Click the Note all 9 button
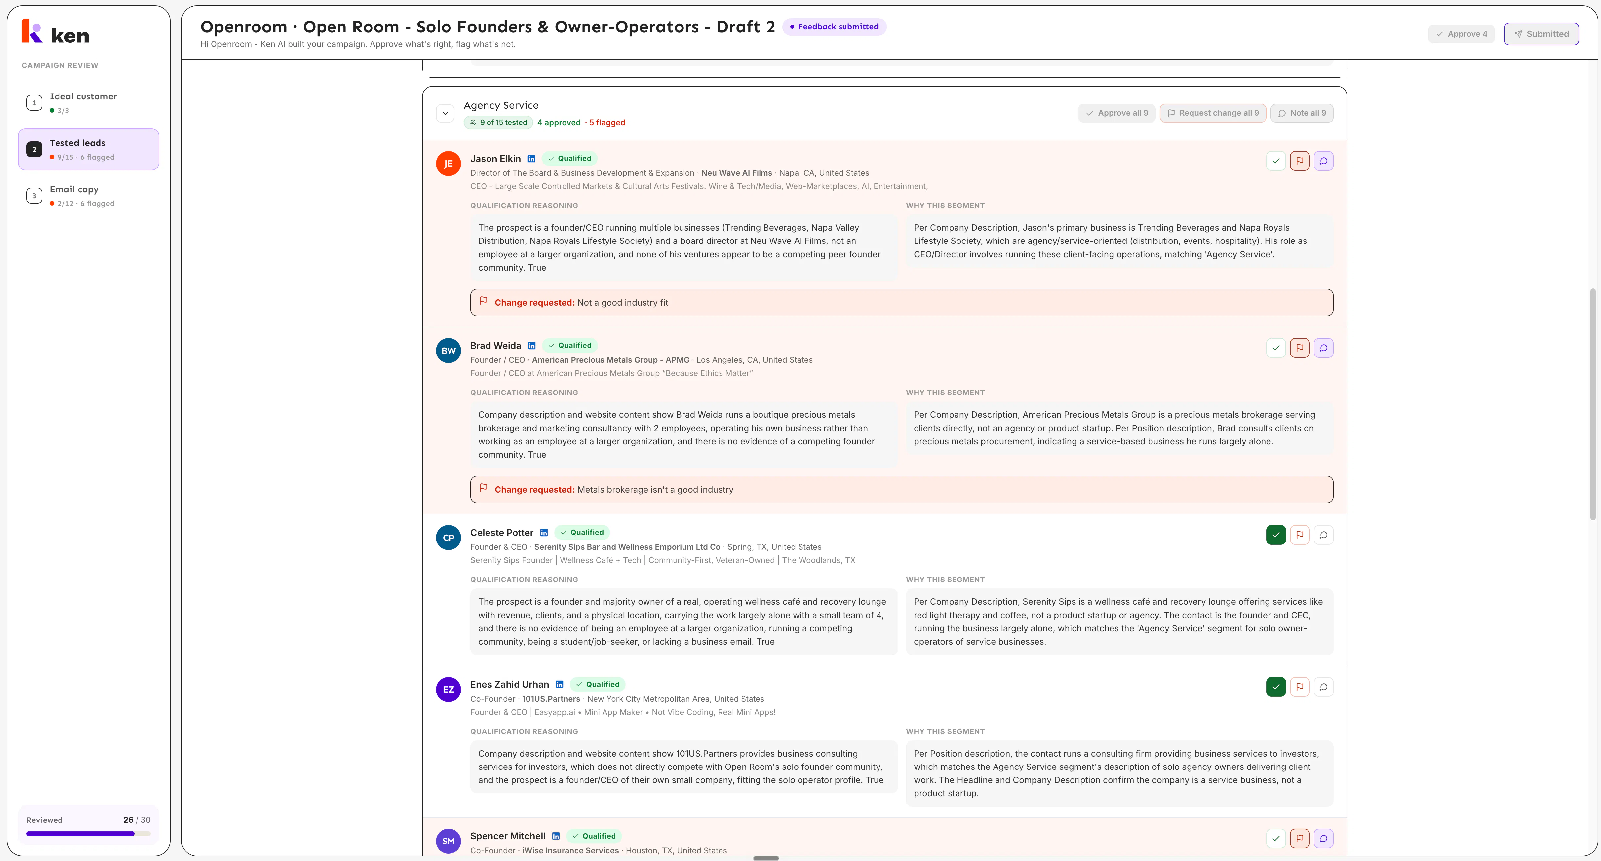 click(1302, 113)
